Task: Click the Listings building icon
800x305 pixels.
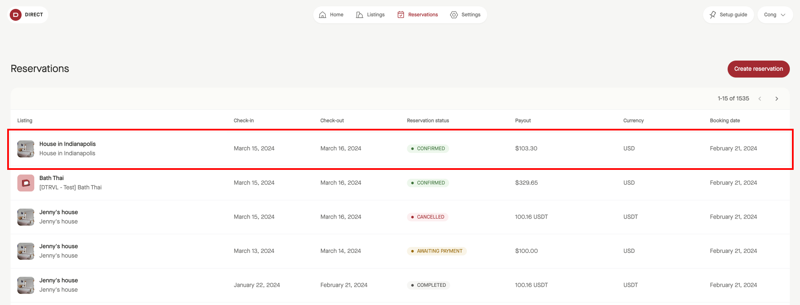Action: 359,15
